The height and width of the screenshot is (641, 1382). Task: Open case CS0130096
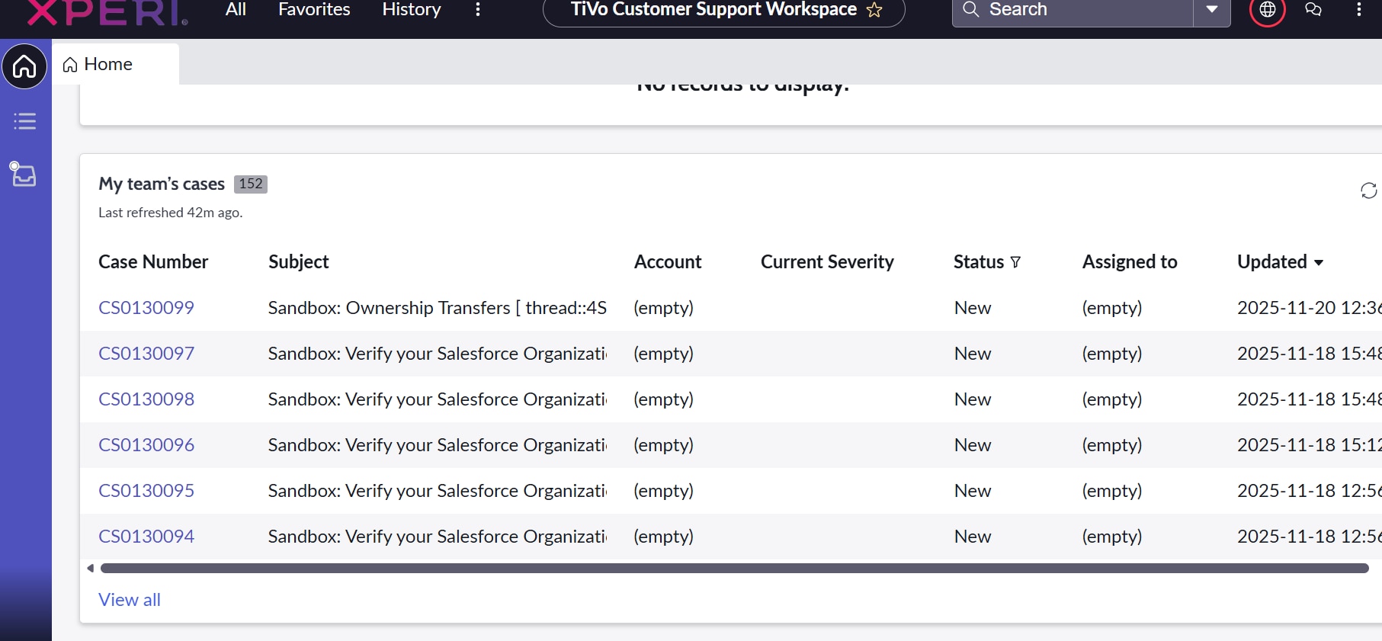(146, 445)
